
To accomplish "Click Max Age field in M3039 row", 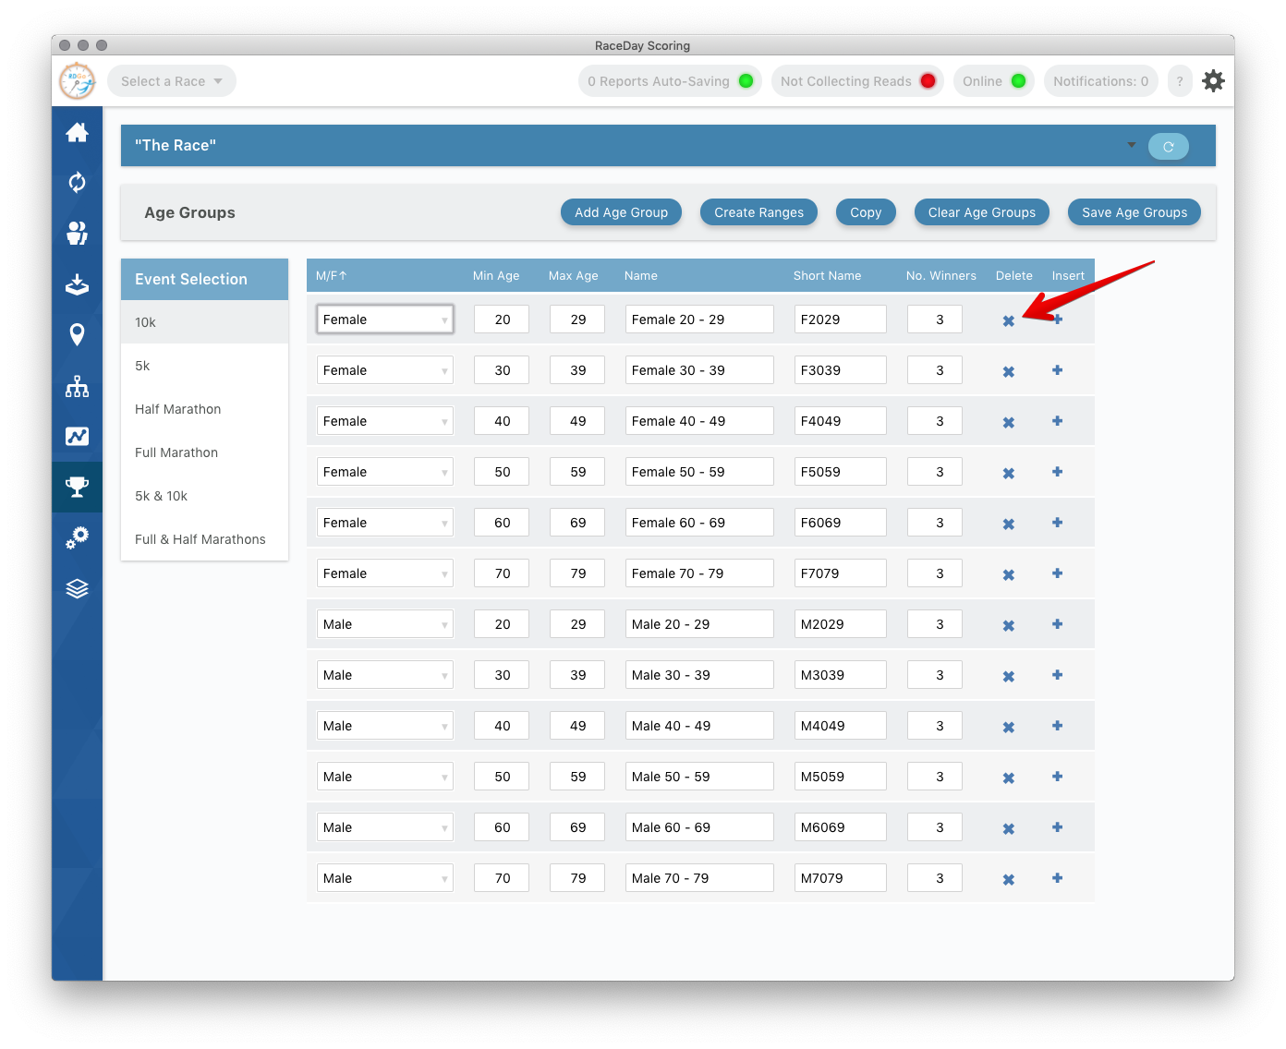I will 577,675.
